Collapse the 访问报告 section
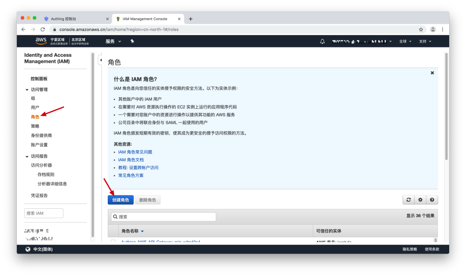The width and height of the screenshot is (466, 276). coord(27,156)
